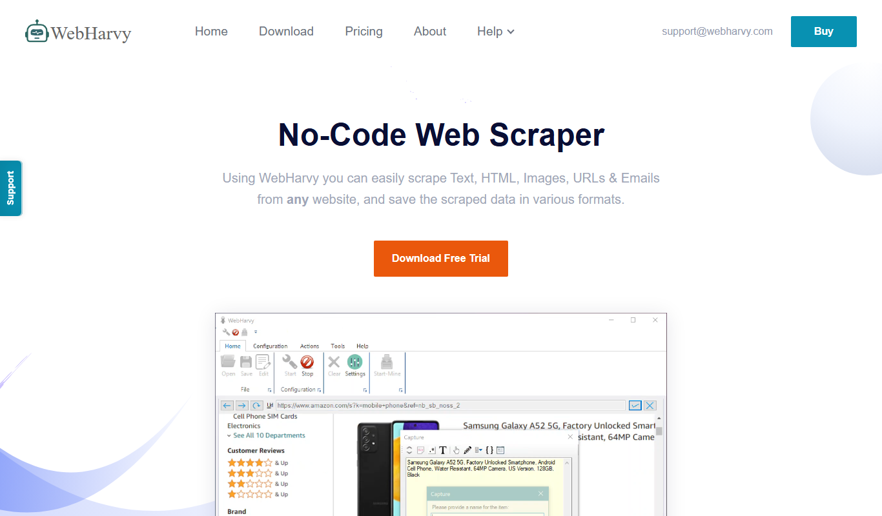Viewport: 882px width, 516px height.
Task: Select the 2 stars & Up filter
Action: point(258,484)
